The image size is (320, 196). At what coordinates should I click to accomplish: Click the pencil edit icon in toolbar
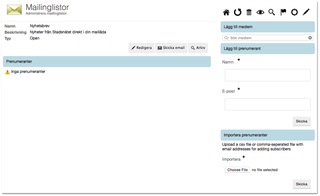[x=306, y=12]
